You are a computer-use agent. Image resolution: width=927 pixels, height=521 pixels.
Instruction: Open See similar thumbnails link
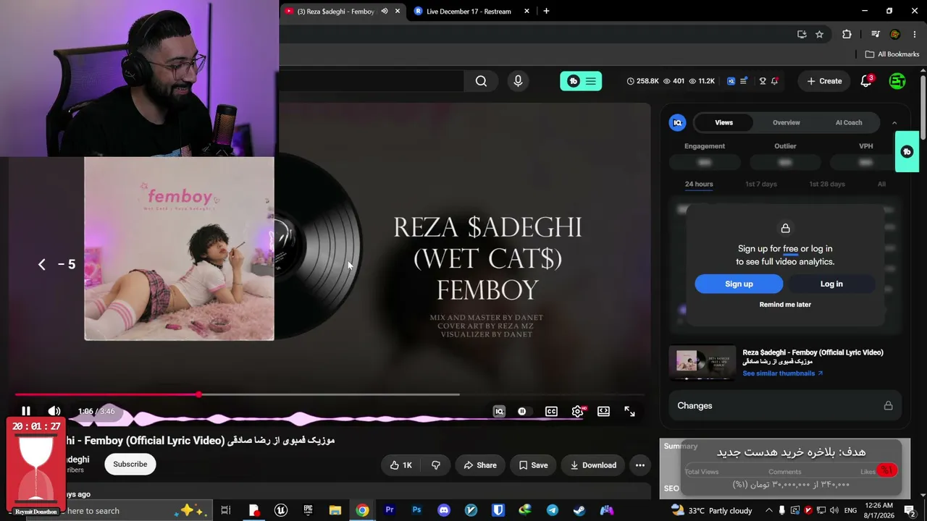click(783, 373)
